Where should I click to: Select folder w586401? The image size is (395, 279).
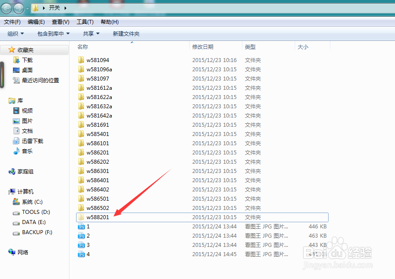coord(98,180)
